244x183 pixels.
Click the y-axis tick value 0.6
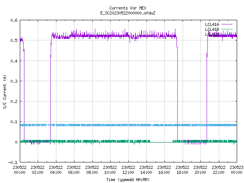(x=14, y=20)
